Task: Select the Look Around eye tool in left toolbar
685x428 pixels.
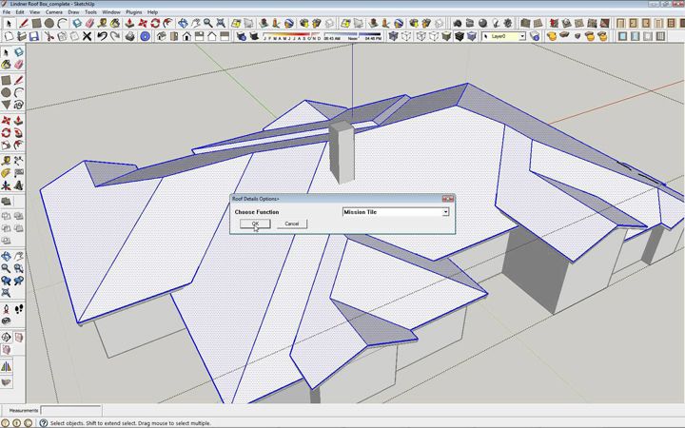Action: click(6, 321)
